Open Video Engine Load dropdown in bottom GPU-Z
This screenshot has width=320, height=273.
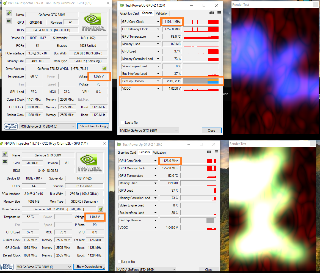pos(155,205)
